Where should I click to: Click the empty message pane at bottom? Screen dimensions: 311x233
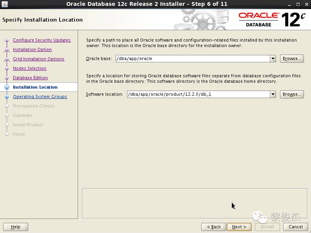pos(195,203)
